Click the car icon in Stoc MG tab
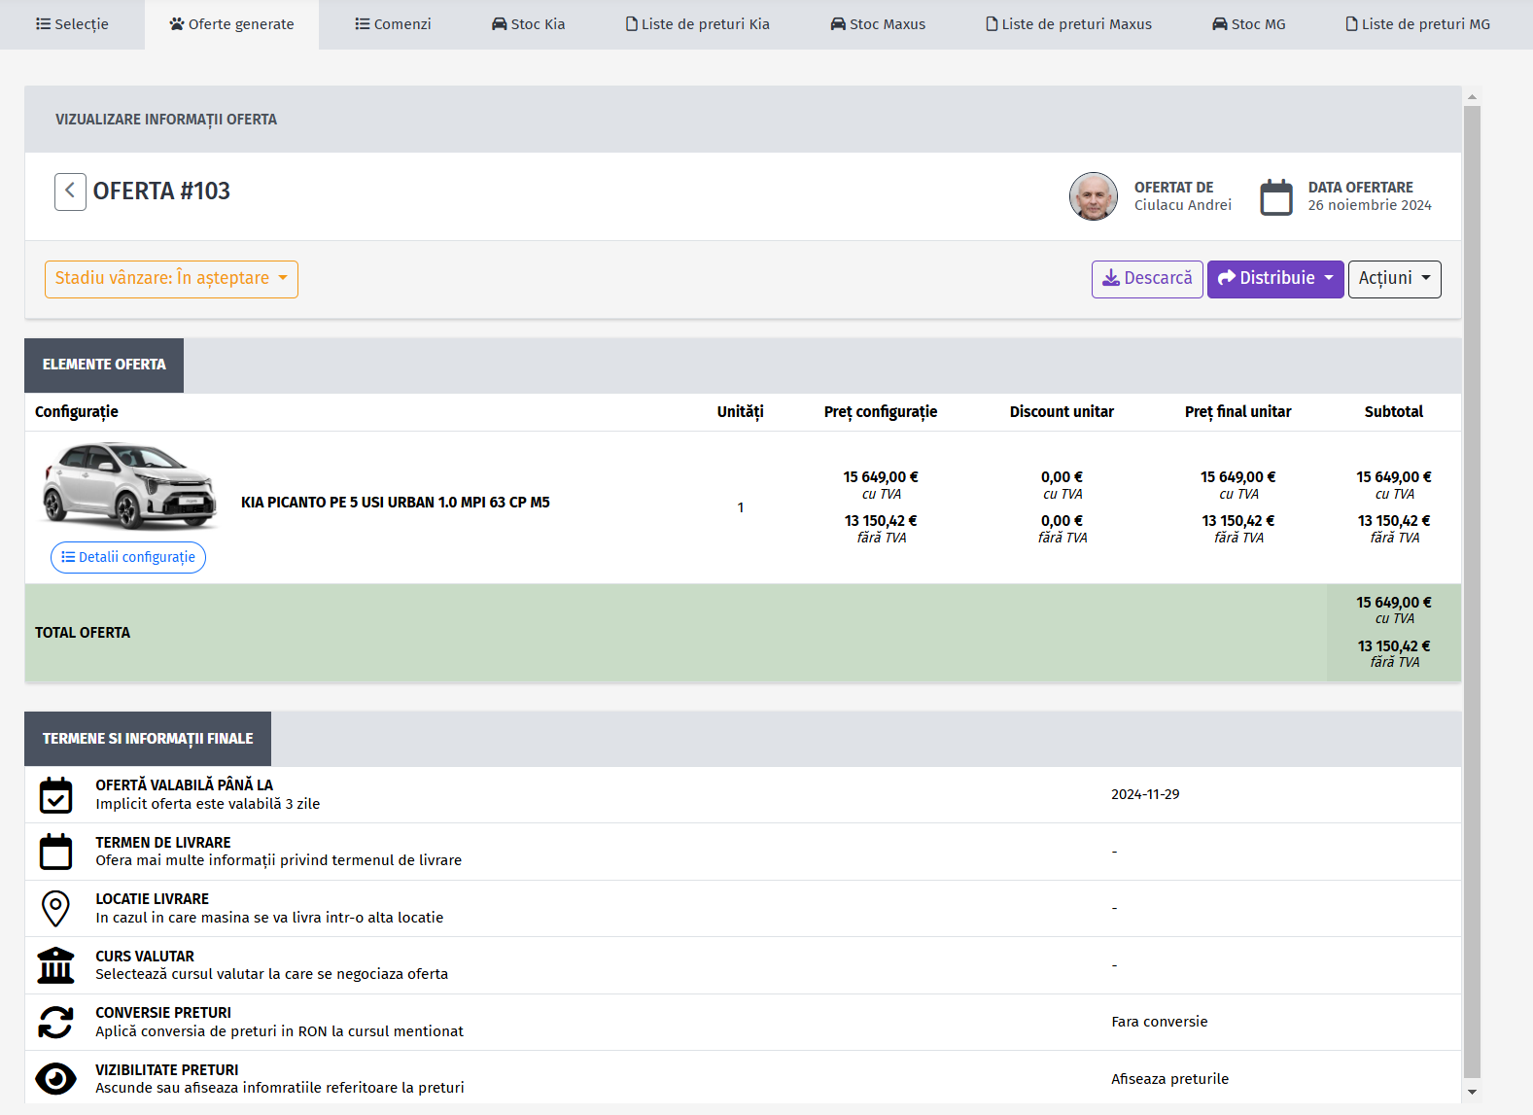The width and height of the screenshot is (1533, 1115). point(1220,24)
